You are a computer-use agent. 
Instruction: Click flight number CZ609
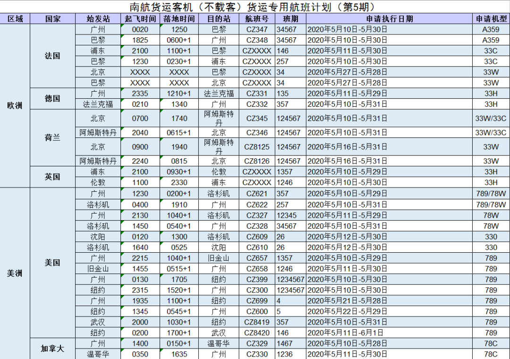[x=257, y=237]
